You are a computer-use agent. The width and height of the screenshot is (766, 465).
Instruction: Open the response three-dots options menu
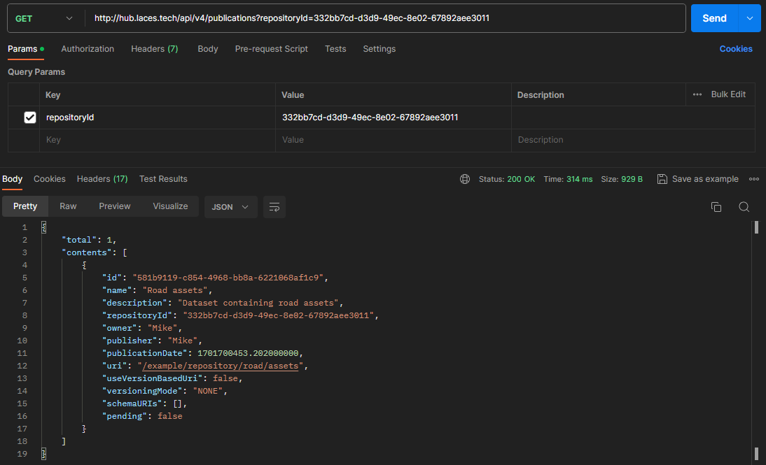click(754, 179)
